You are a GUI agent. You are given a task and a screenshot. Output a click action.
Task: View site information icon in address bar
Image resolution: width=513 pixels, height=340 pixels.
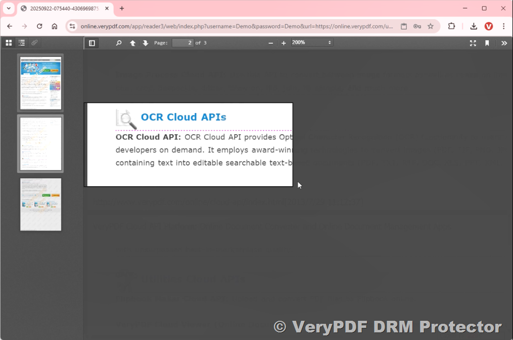coord(72,26)
